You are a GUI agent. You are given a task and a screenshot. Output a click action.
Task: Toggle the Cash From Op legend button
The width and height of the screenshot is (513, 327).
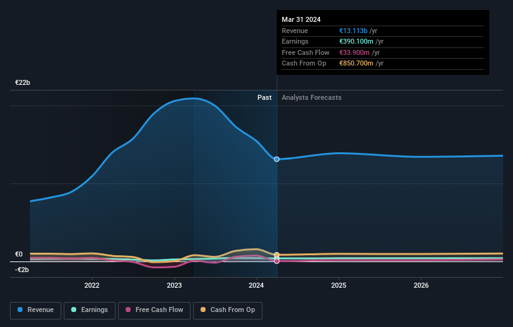point(227,310)
